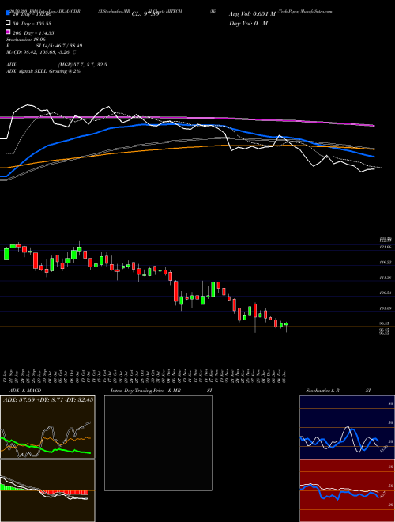Click the Stochastics & RSI panel title
395x522 pixels.
point(338,391)
